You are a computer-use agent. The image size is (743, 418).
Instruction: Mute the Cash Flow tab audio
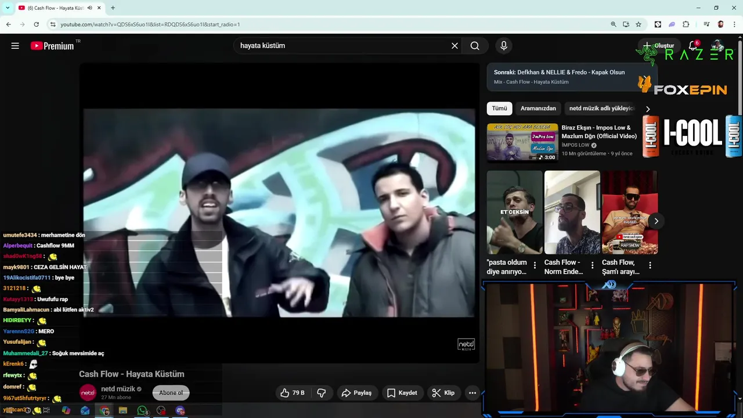click(x=89, y=8)
